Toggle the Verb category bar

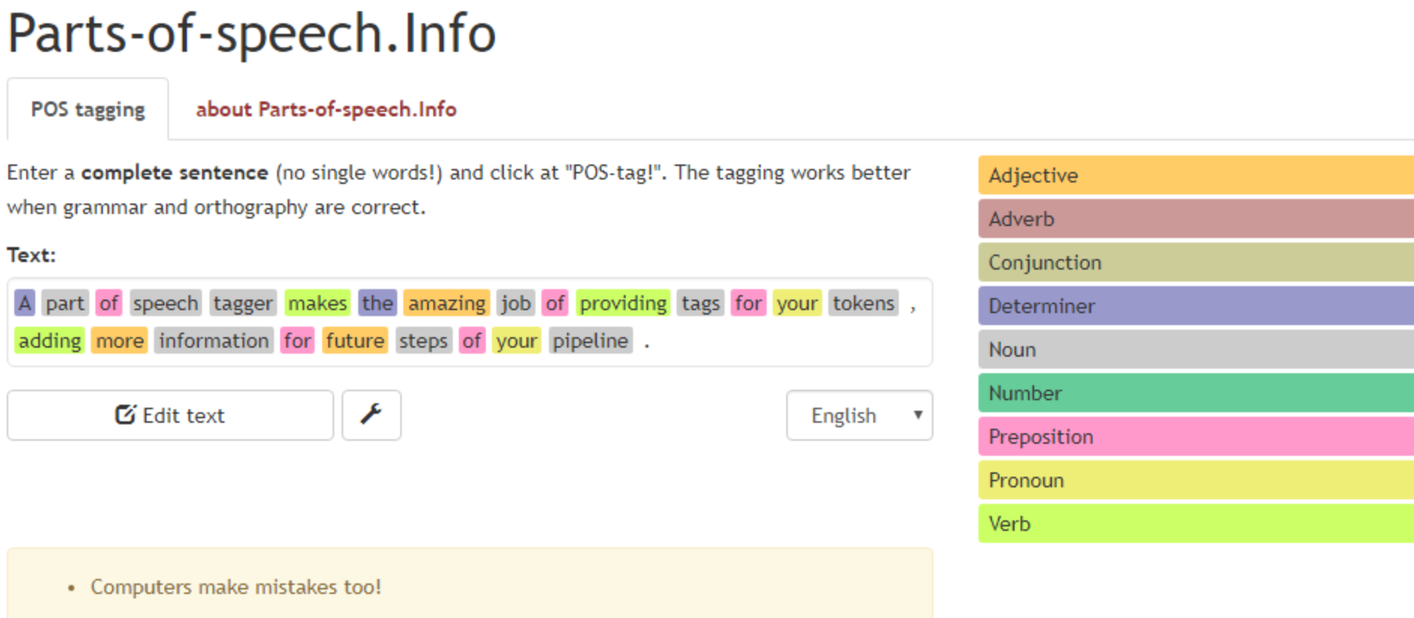pyautogui.click(x=1195, y=523)
